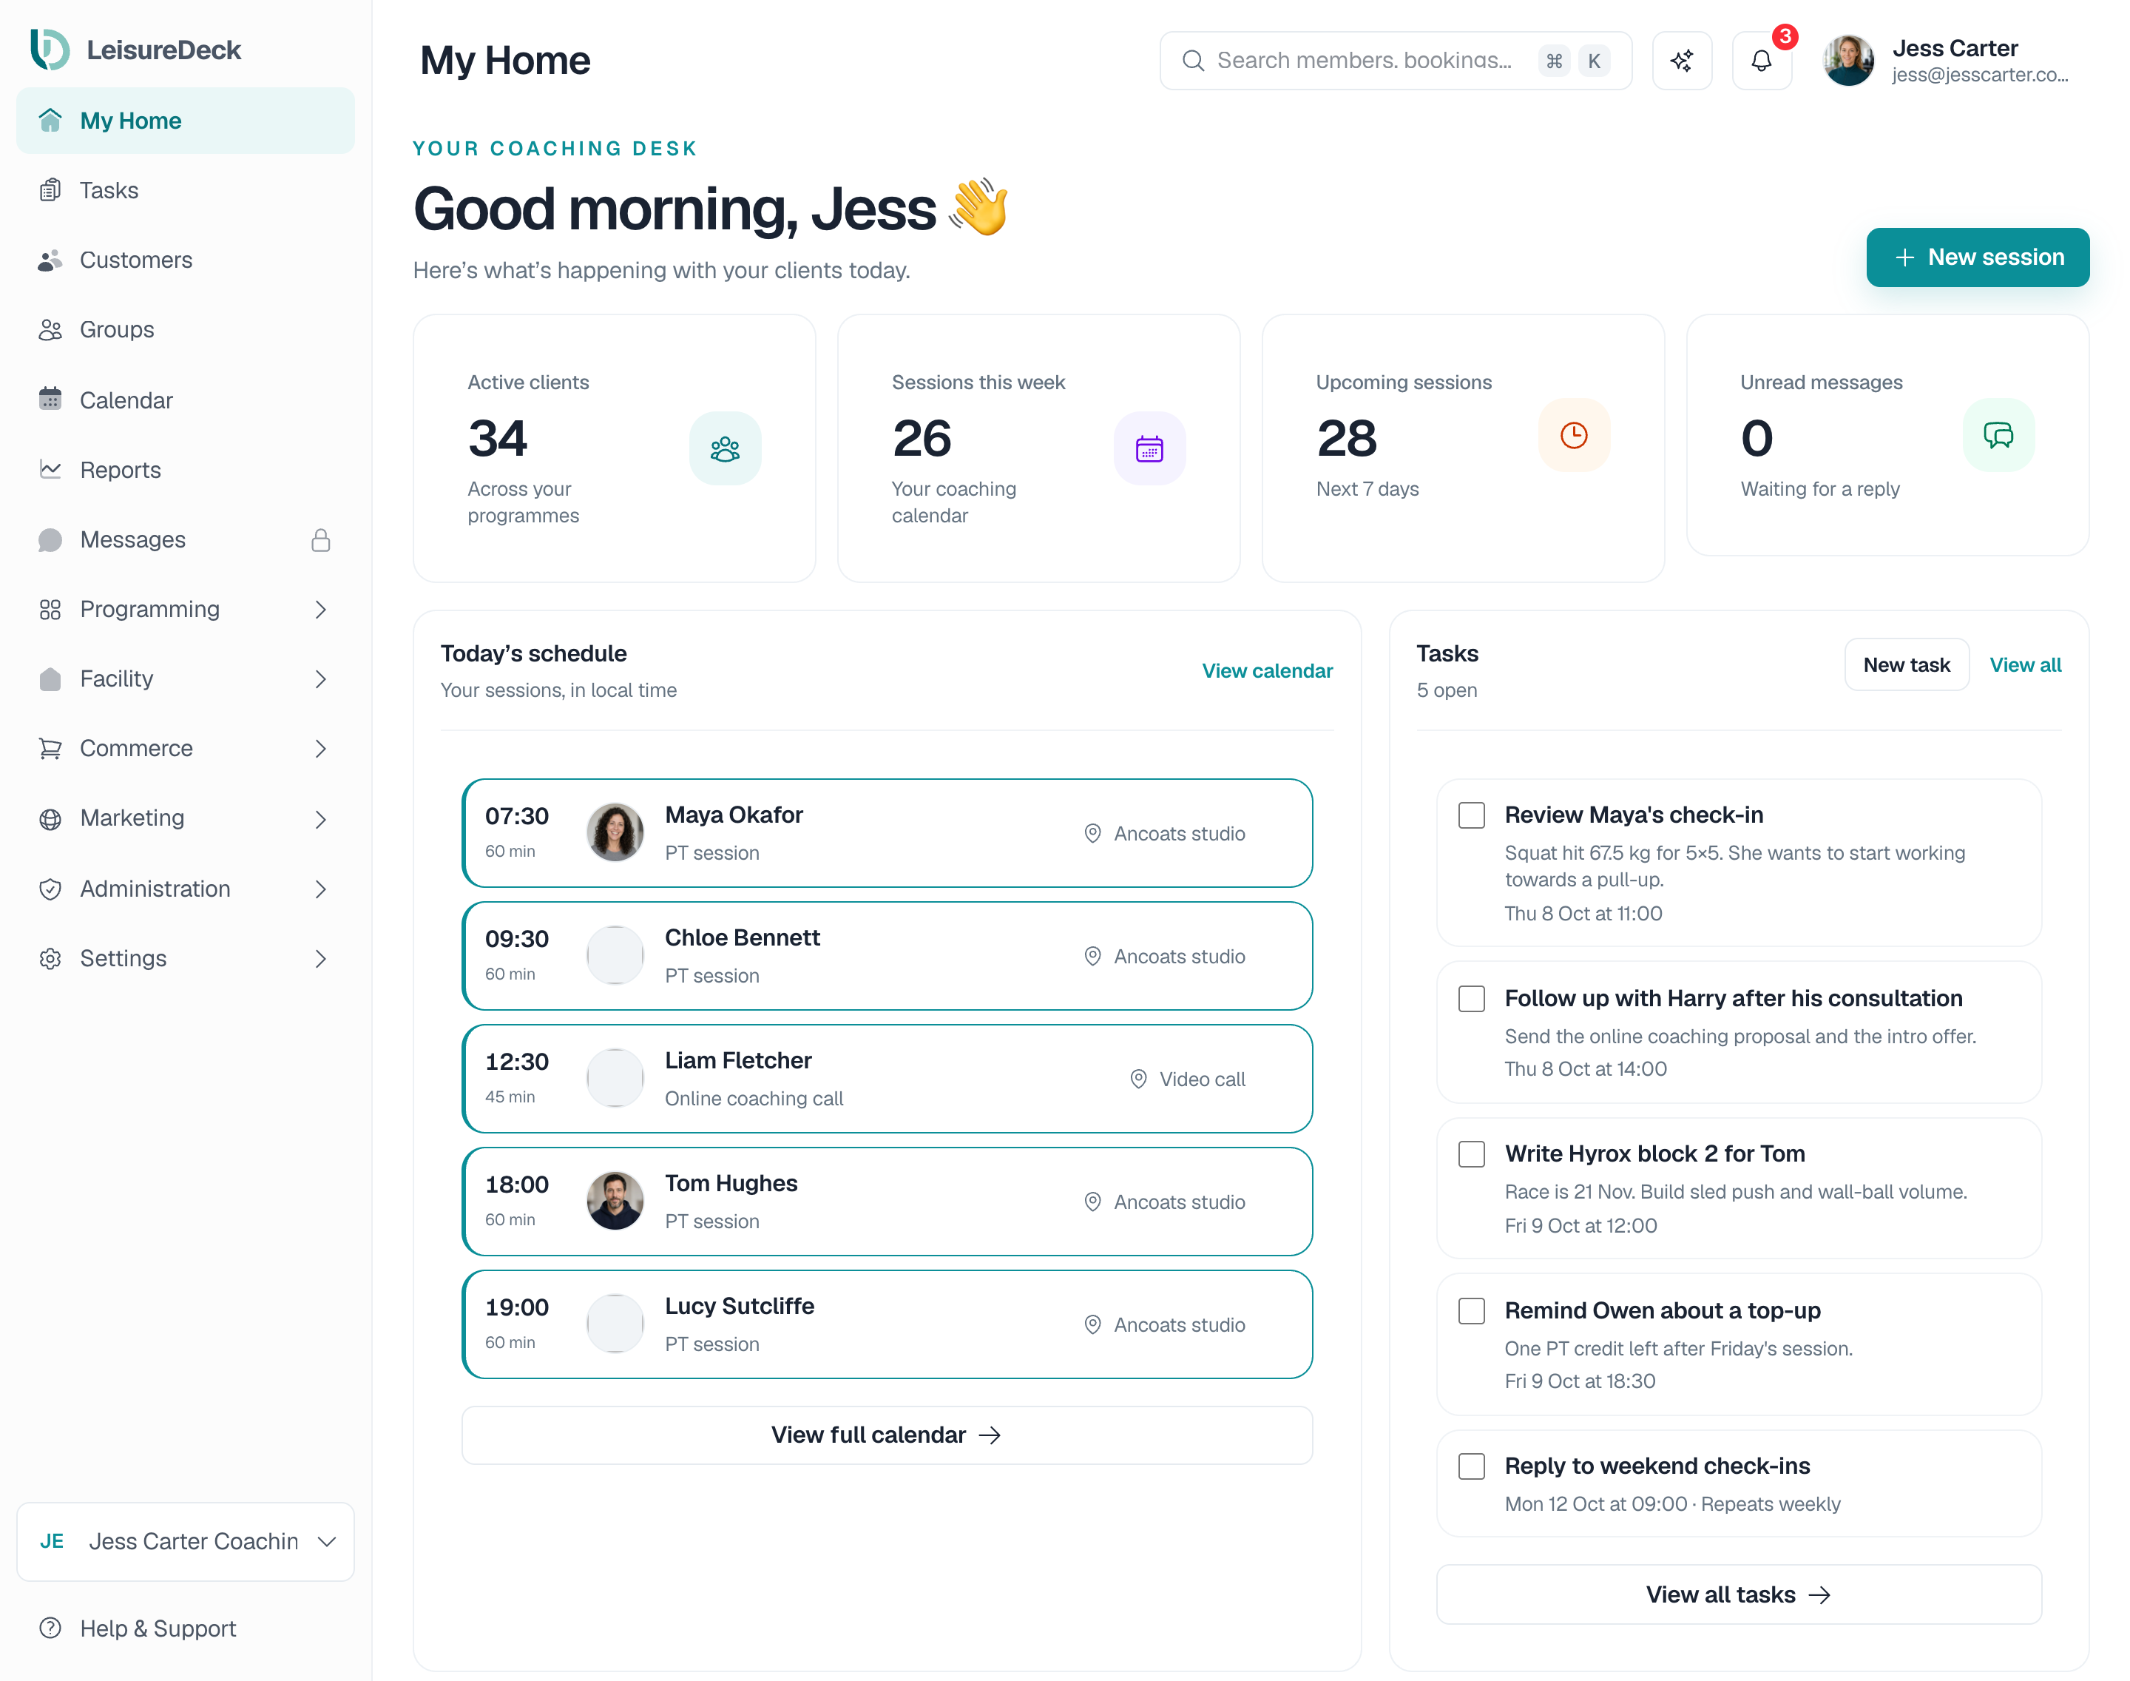Tick the Review Maya's check-in checkbox
This screenshot has height=1681, width=2130.
pos(1471,815)
